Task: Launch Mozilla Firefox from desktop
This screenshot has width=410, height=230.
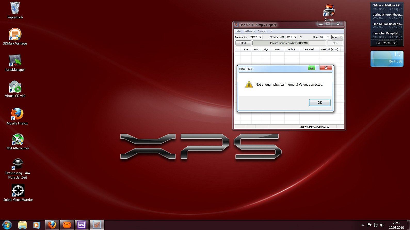Action: tap(17, 116)
